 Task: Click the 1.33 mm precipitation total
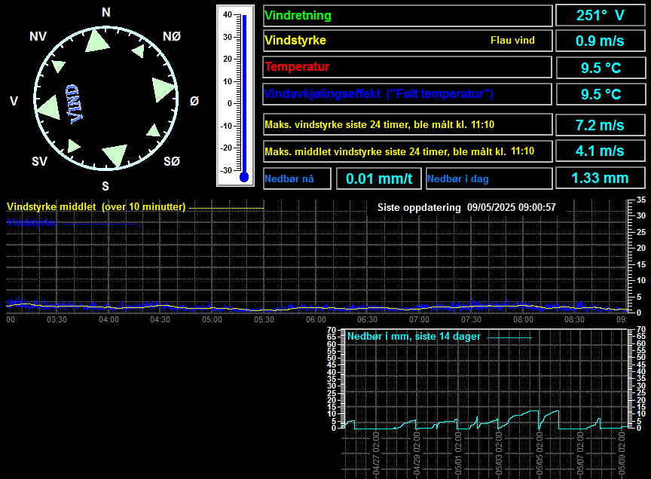point(600,178)
